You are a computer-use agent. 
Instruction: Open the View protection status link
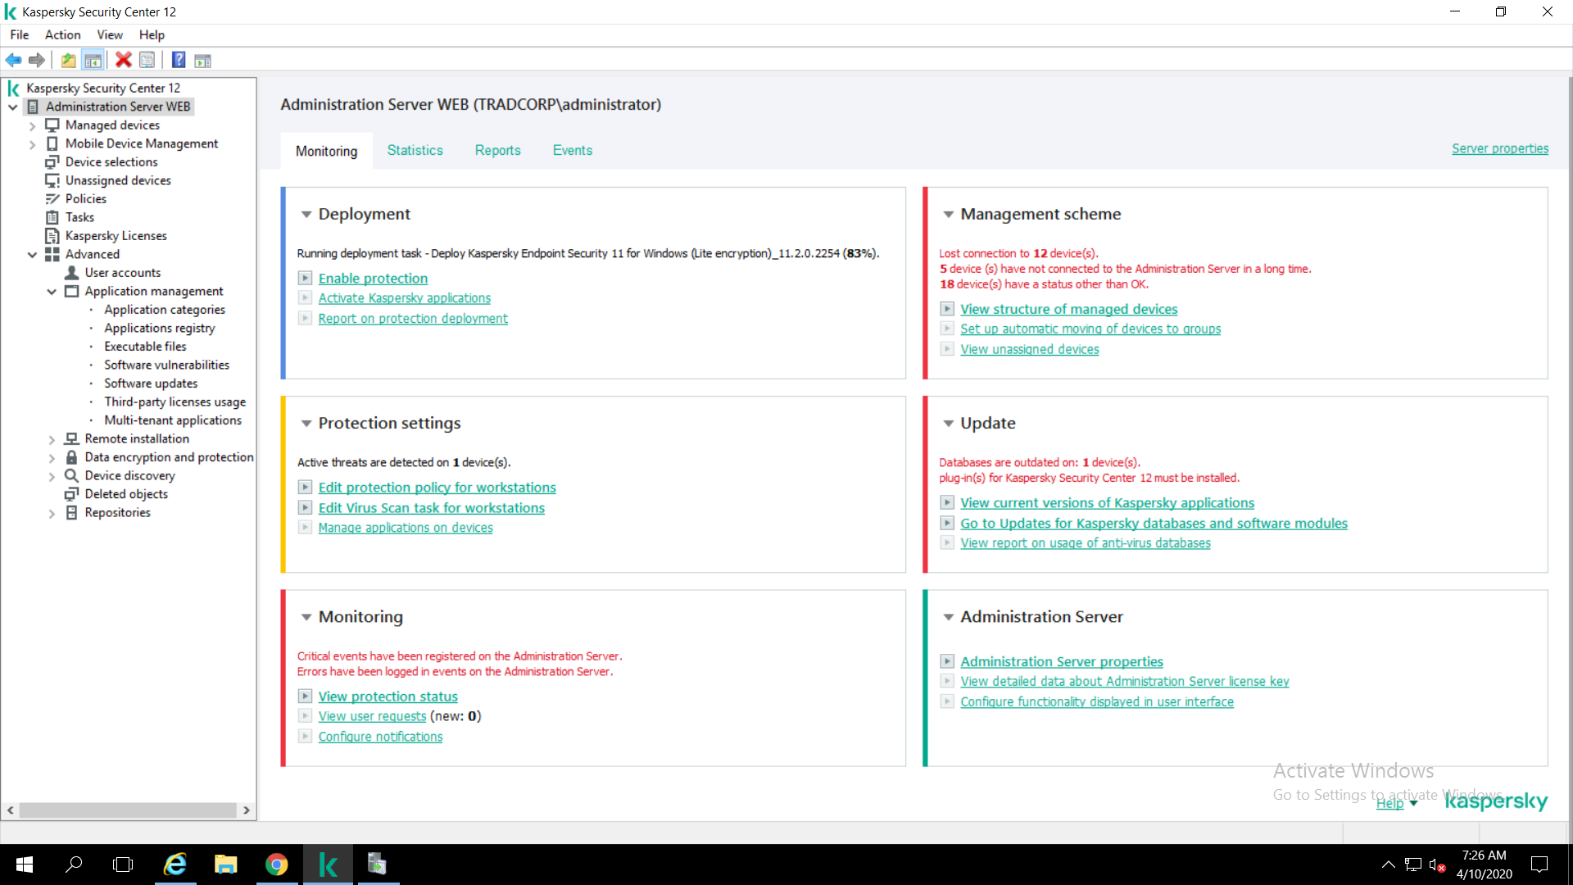pos(388,697)
